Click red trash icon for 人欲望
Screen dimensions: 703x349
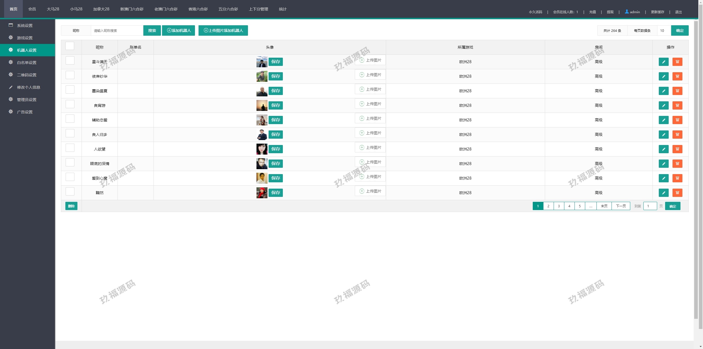click(677, 149)
